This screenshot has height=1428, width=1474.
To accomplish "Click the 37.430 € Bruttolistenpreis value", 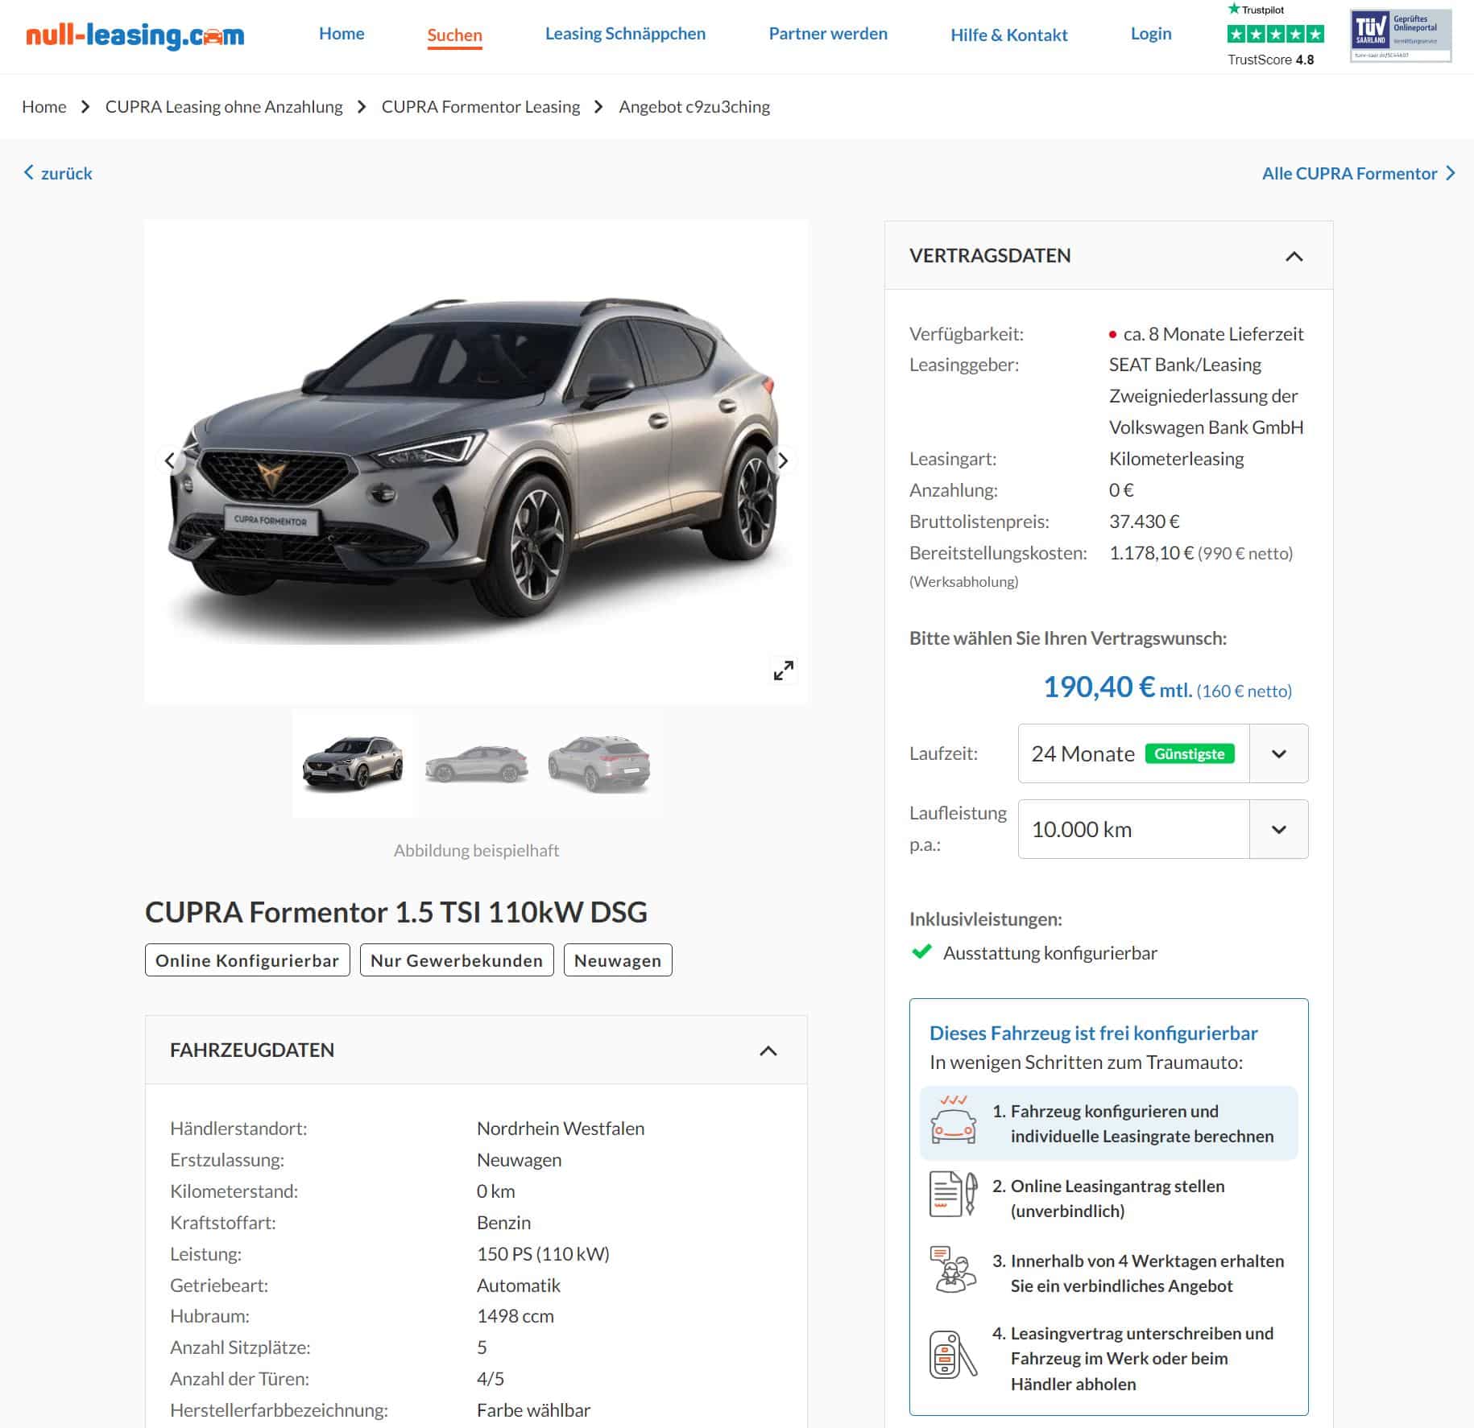I will [x=1144, y=522].
